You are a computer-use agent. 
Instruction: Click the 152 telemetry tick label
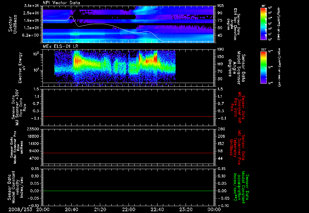point(221,144)
